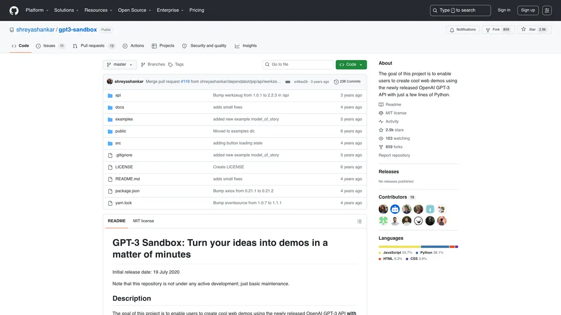Open the appearance settings icon button
The image size is (561, 315).
(x=547, y=10)
